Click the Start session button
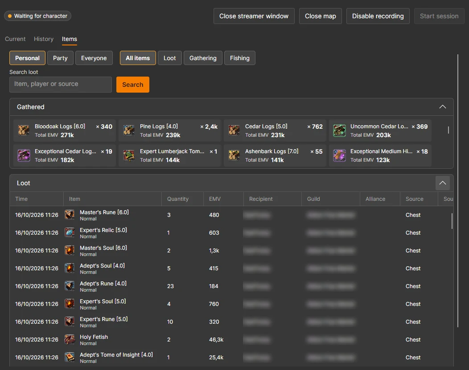 pos(439,16)
